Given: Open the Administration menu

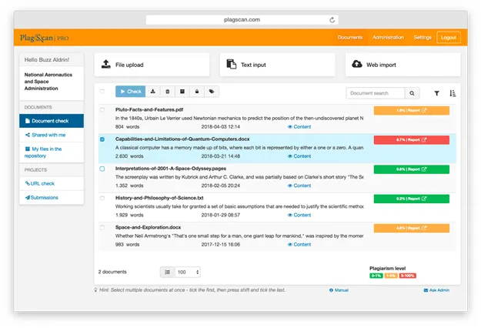Looking at the screenshot, I should point(388,37).
